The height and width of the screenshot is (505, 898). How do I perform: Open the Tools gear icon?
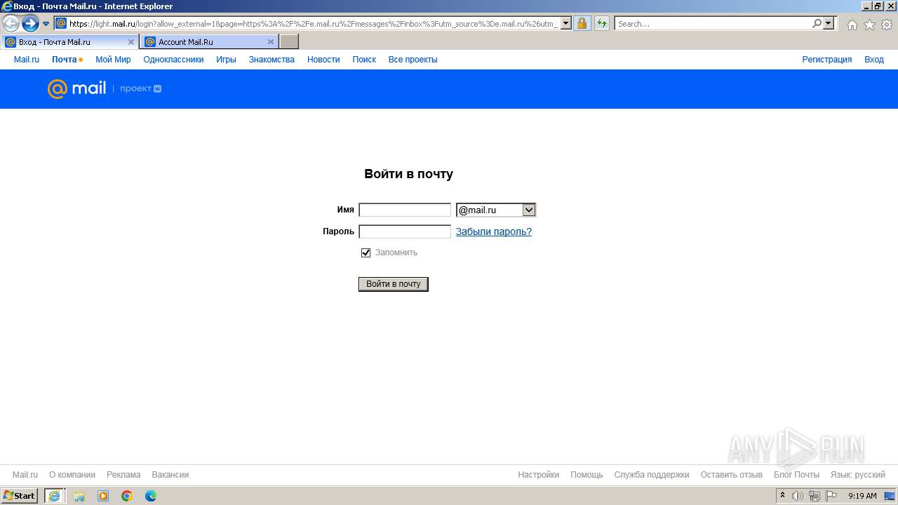[887, 25]
